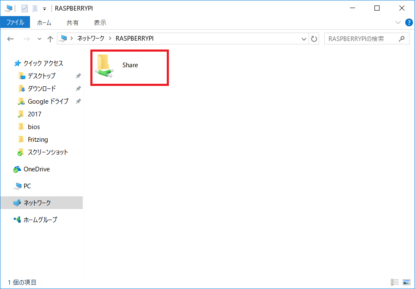Open the address bar history dropdown
The image size is (415, 289).
click(304, 39)
